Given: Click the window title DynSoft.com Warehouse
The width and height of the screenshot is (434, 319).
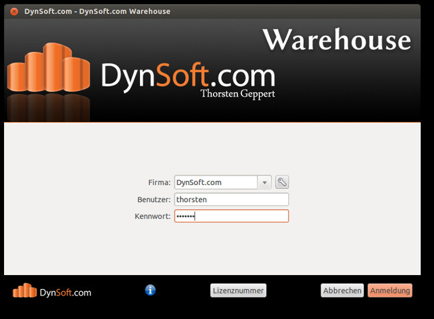Looking at the screenshot, I should [97, 12].
